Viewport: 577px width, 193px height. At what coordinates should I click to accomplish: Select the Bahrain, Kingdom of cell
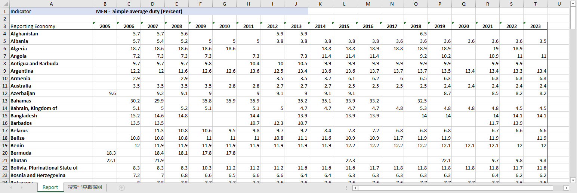[51, 108]
